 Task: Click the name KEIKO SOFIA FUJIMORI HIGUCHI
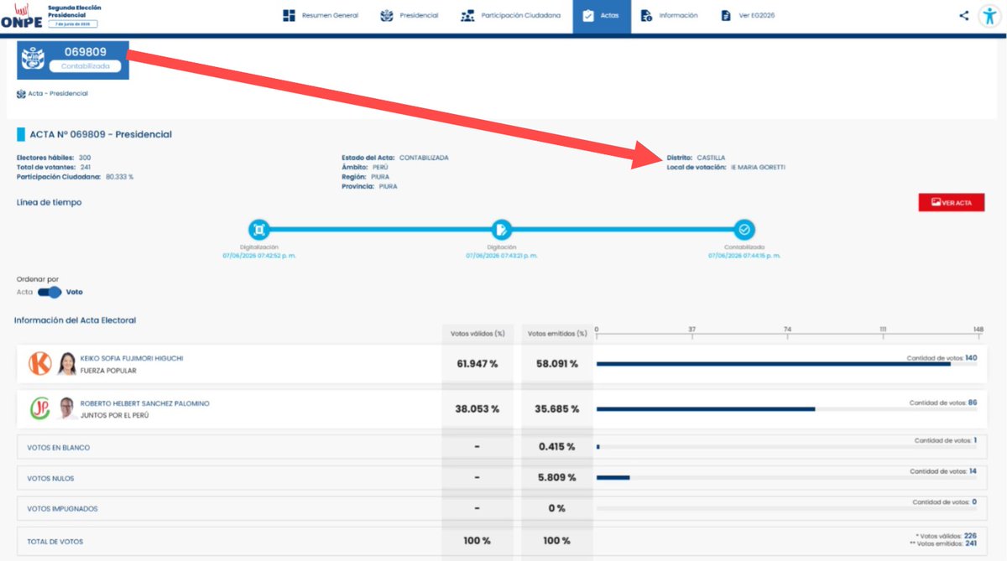[132, 358]
